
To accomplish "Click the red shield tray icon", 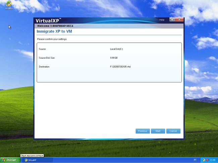I will coord(207,160).
